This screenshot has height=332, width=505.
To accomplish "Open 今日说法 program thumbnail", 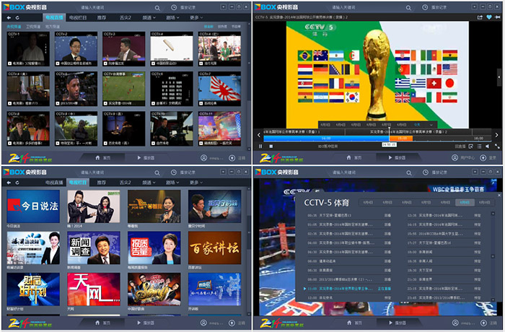I will (33, 206).
